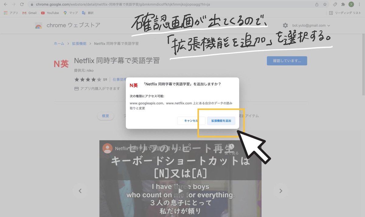Reload the page with the refresh icon
Image resolution: width=365 pixels, height=217 pixels.
[x=22, y=5]
